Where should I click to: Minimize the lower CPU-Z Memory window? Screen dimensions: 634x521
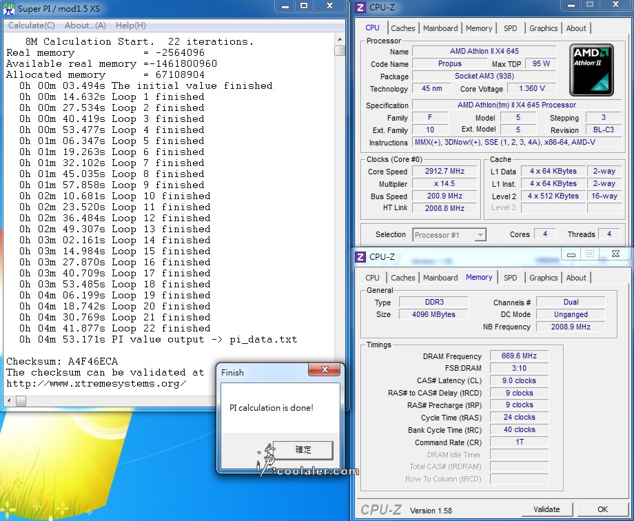pos(571,254)
